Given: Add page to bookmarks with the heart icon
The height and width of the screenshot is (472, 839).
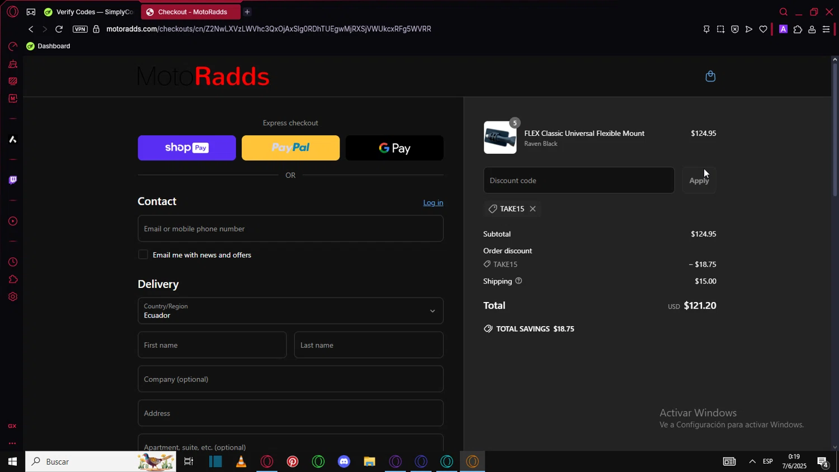Looking at the screenshot, I should click(763, 29).
